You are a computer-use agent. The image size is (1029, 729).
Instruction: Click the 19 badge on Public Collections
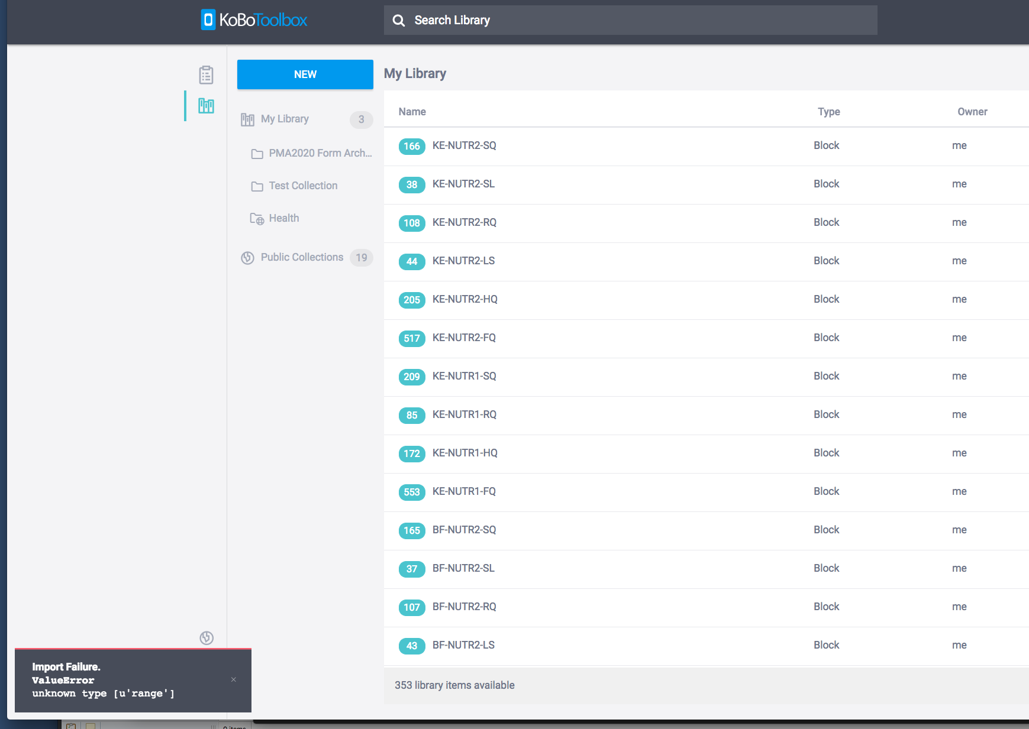coord(361,258)
